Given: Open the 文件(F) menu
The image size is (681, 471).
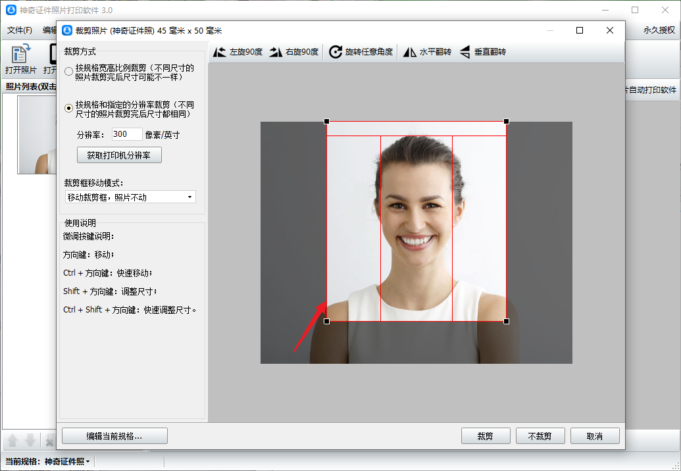Looking at the screenshot, I should click(20, 30).
